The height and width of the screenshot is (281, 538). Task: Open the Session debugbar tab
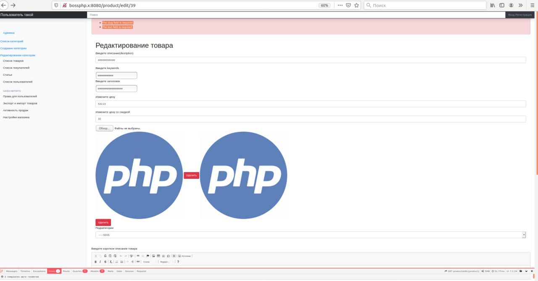[x=129, y=271]
